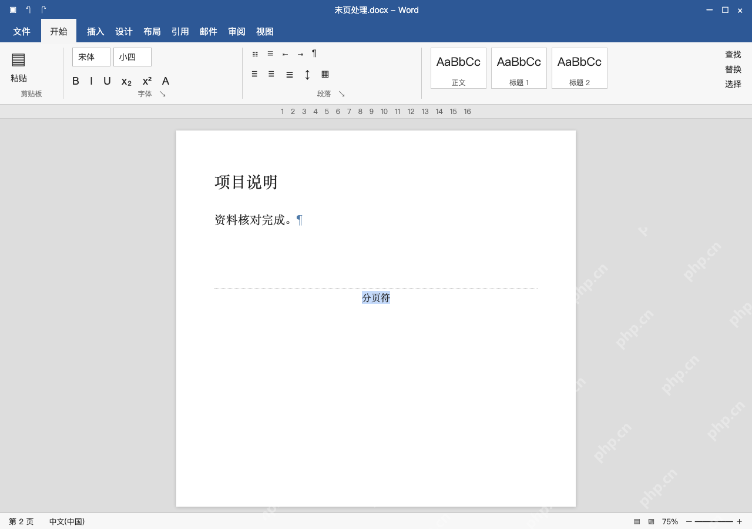
Task: Click the redo arrow in title bar
Action: pos(43,9)
